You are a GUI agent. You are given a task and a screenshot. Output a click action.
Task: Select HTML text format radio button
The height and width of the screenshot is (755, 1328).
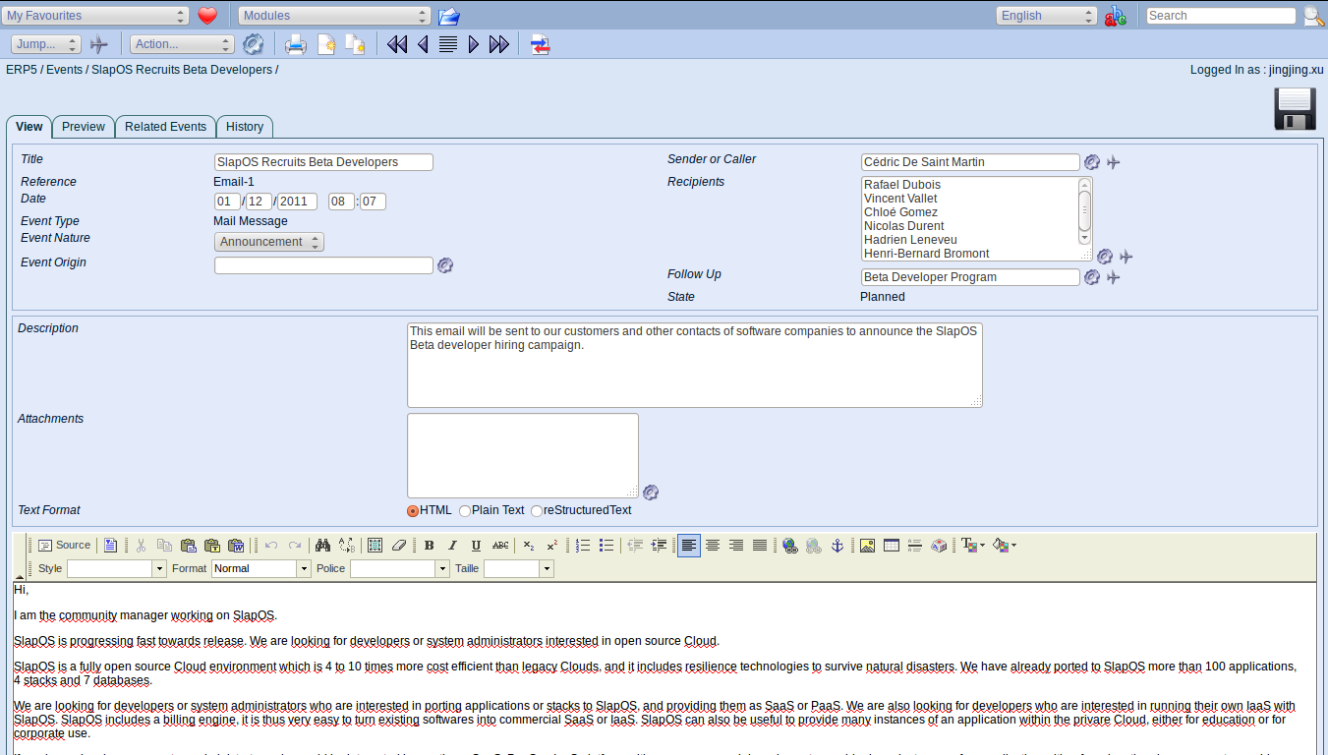[x=413, y=511]
